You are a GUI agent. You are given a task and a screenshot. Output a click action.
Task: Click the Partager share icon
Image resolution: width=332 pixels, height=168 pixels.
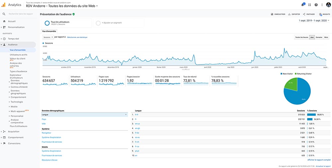click(304, 14)
